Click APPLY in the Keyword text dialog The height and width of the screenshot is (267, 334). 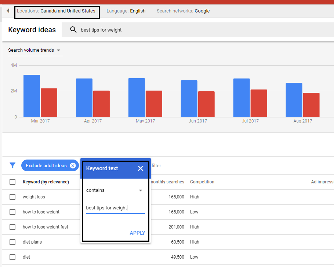click(137, 233)
